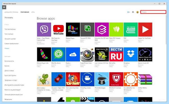169x104 pixels.
Task: Open the WinTube for YouTube tile
Action: pos(58,29)
